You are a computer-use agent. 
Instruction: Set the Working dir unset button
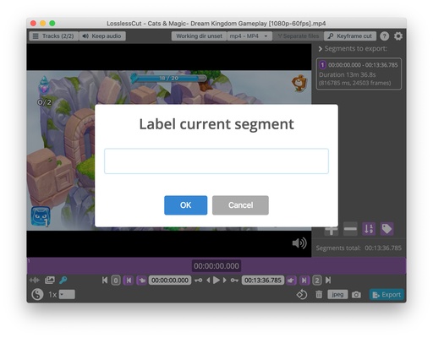[x=199, y=36]
